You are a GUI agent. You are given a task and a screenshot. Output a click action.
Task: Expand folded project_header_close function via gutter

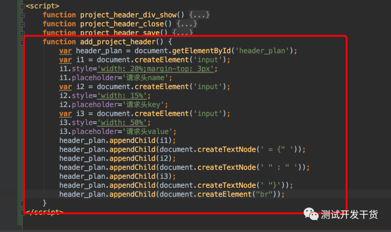pos(22,24)
